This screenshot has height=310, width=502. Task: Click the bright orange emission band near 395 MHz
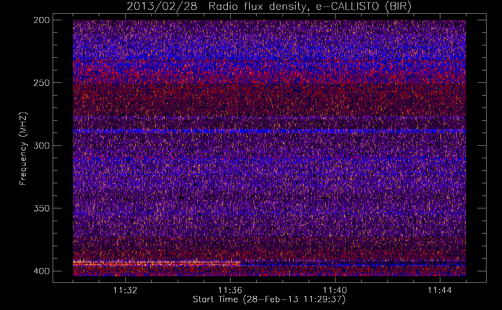[157, 263]
